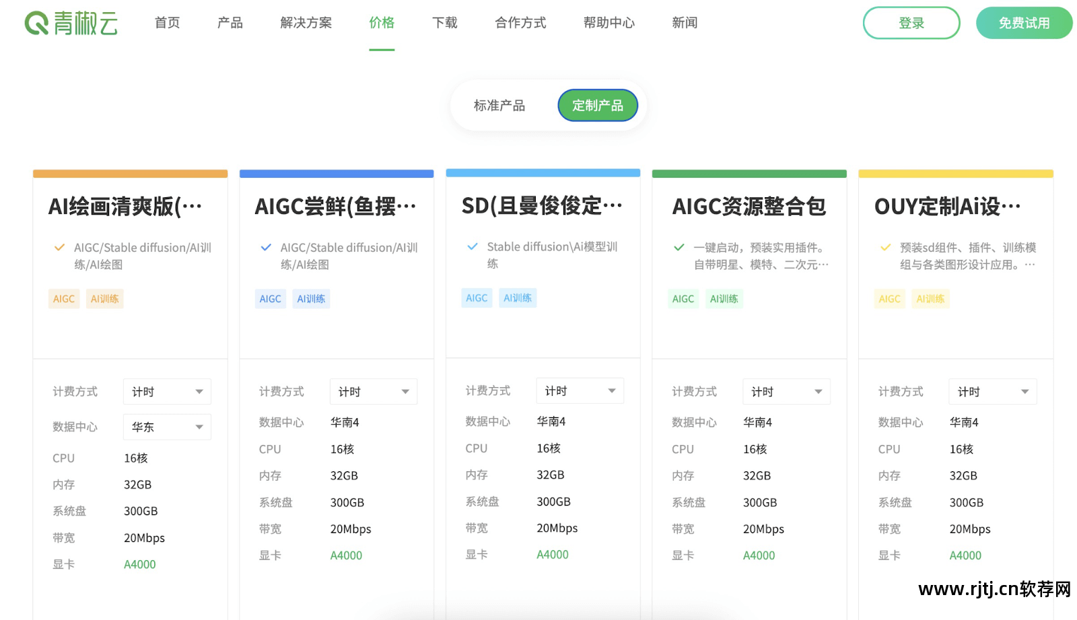Click the orange checkmark in AI绘画清爽版 card
This screenshot has height=620, width=1077.
coord(59,247)
